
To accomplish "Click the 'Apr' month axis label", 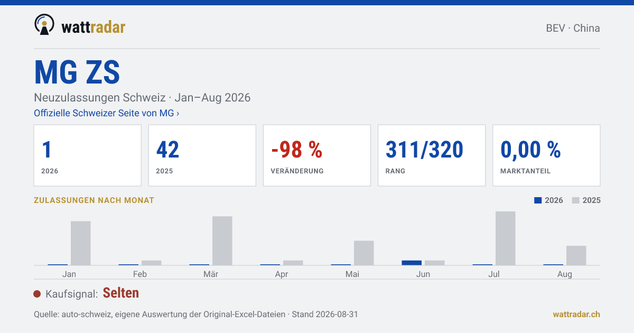I will (282, 274).
